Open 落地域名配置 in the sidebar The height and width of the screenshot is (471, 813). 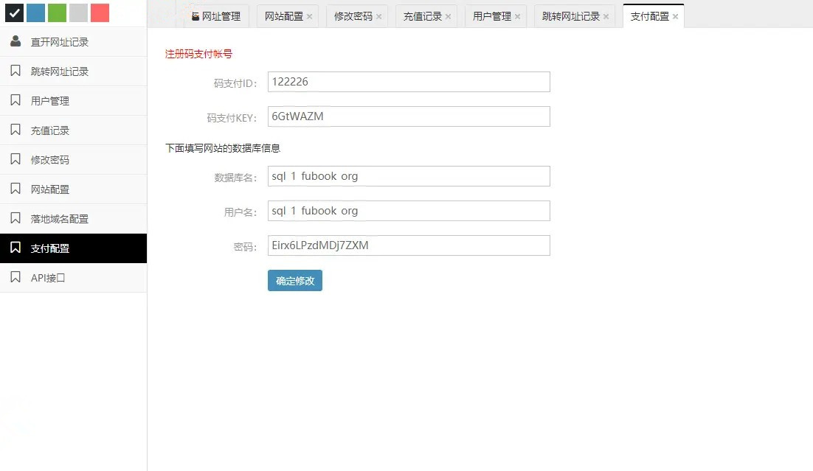74,219
